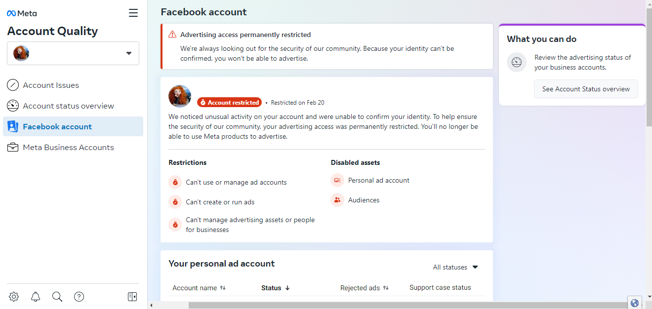The image size is (652, 309).
Task: Click Restricted on Feb 20 text
Action: [x=297, y=103]
